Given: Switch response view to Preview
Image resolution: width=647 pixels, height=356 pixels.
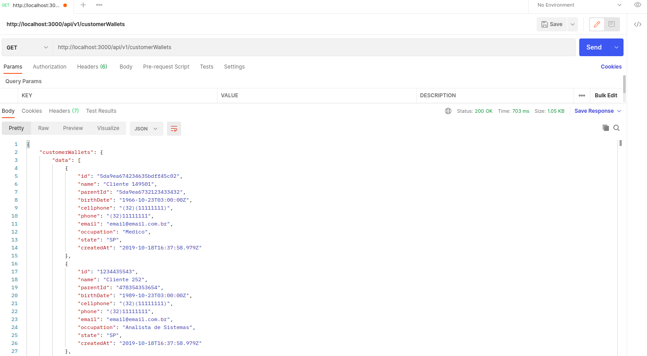Looking at the screenshot, I should pyautogui.click(x=73, y=128).
